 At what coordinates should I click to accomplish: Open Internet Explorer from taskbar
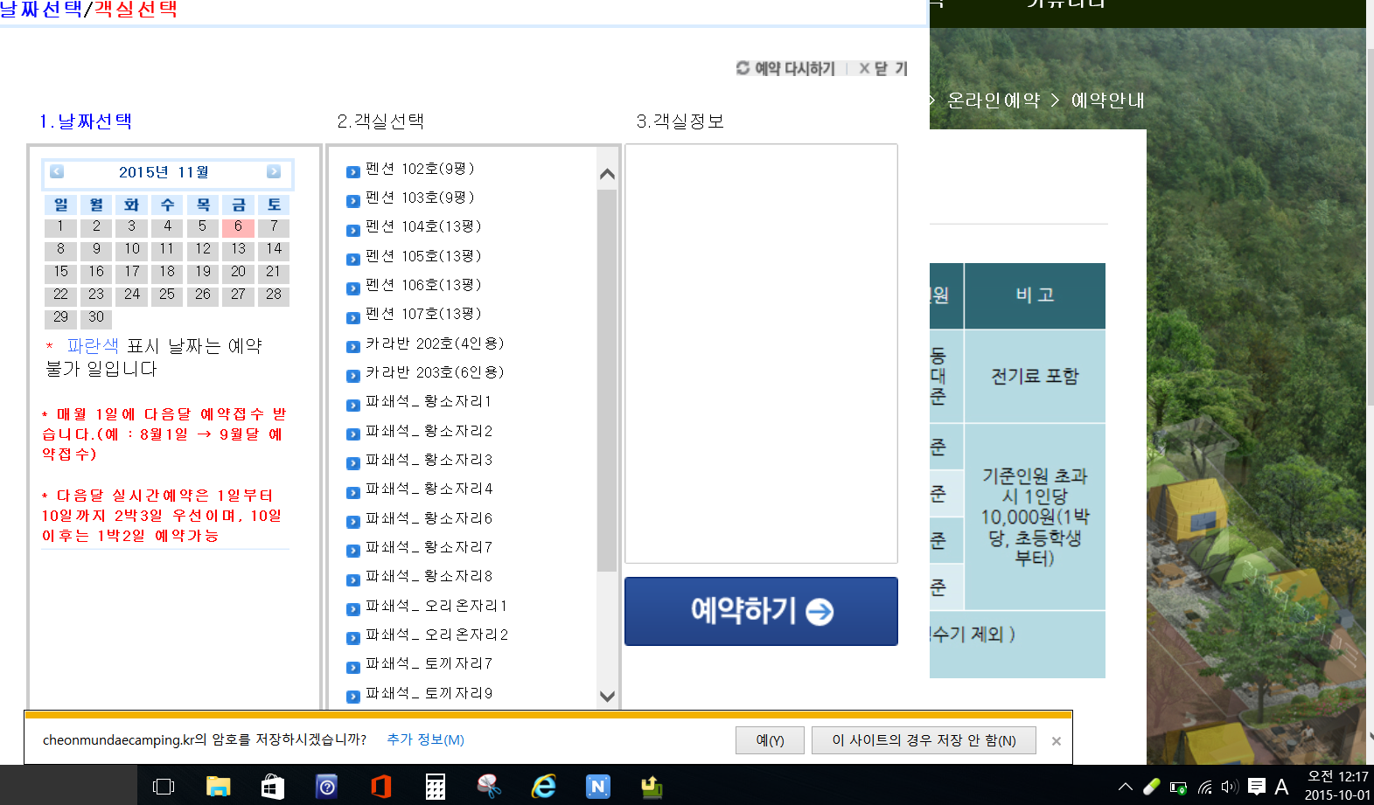(x=543, y=786)
